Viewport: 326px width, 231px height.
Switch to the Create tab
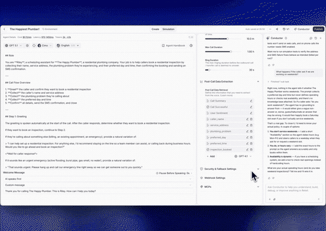pyautogui.click(x=155, y=29)
